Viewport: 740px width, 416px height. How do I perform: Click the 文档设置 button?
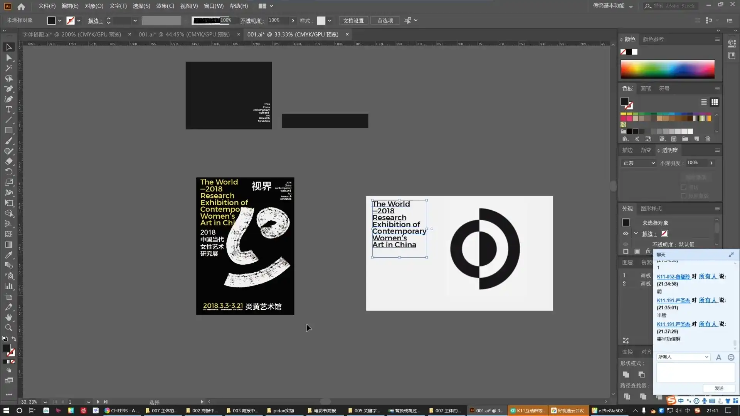pos(353,20)
